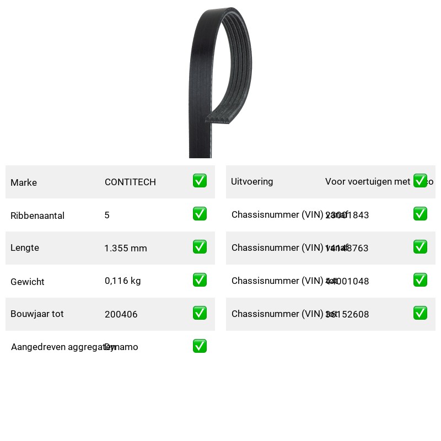441x441 pixels.
Task: Click the checkmark beside VIN 44001048
Action: tap(420, 280)
